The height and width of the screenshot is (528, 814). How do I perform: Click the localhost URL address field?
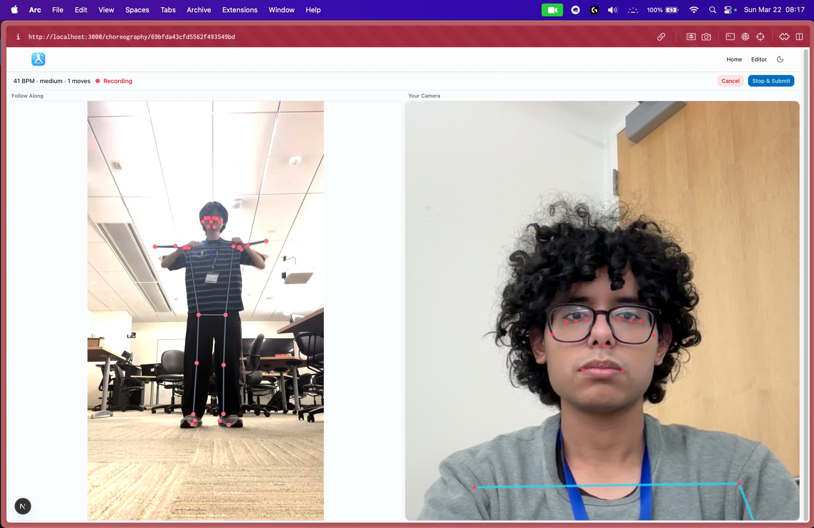(132, 37)
